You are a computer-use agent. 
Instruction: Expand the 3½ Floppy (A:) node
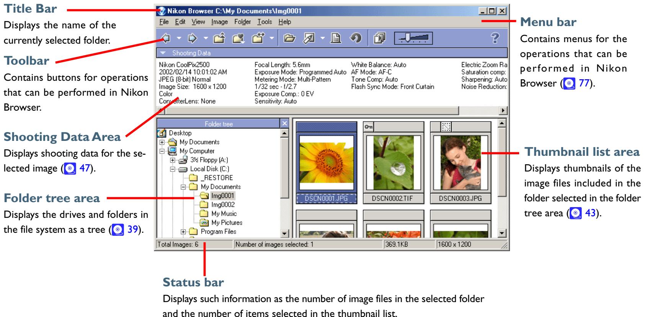coord(172,160)
